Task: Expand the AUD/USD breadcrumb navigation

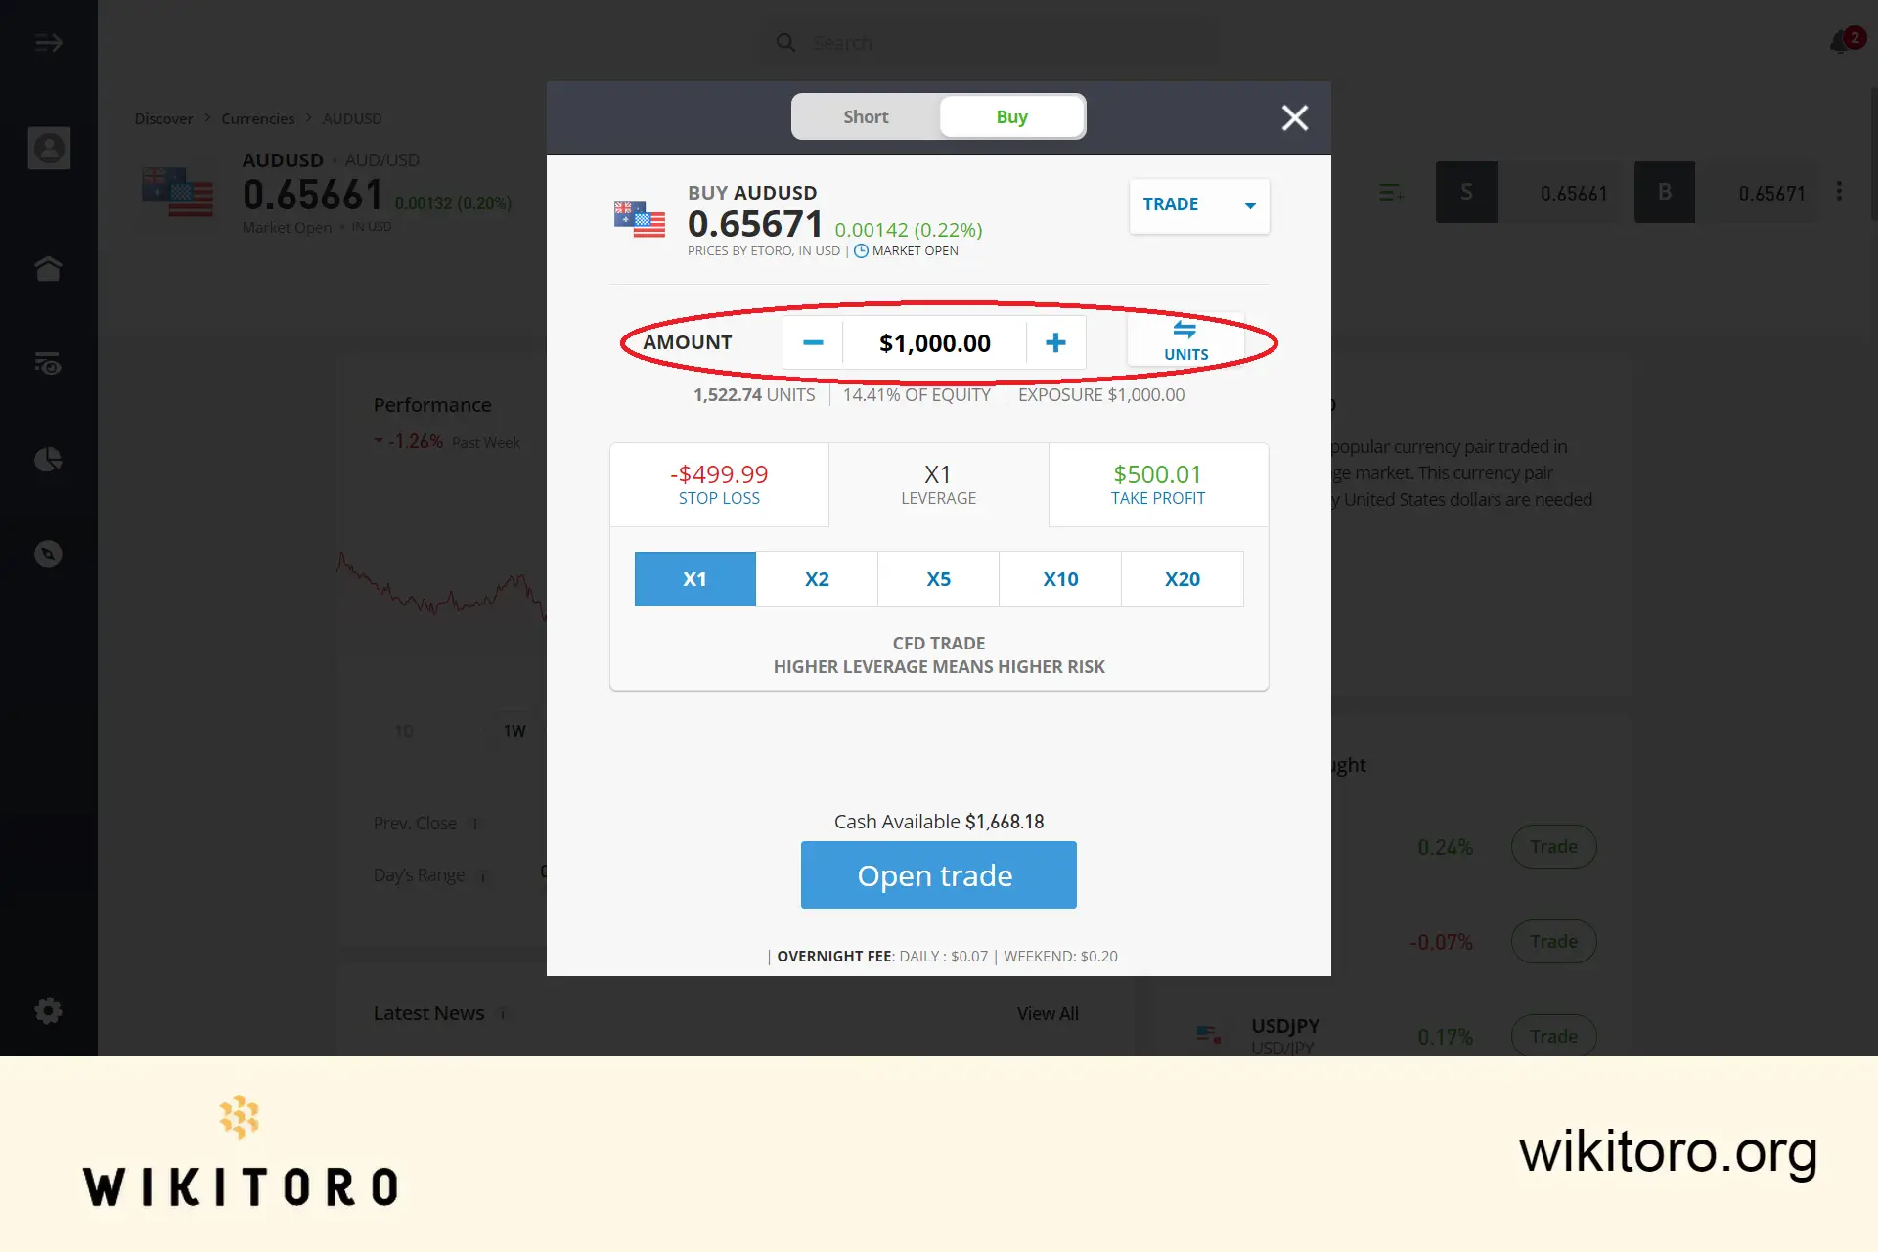Action: click(352, 117)
